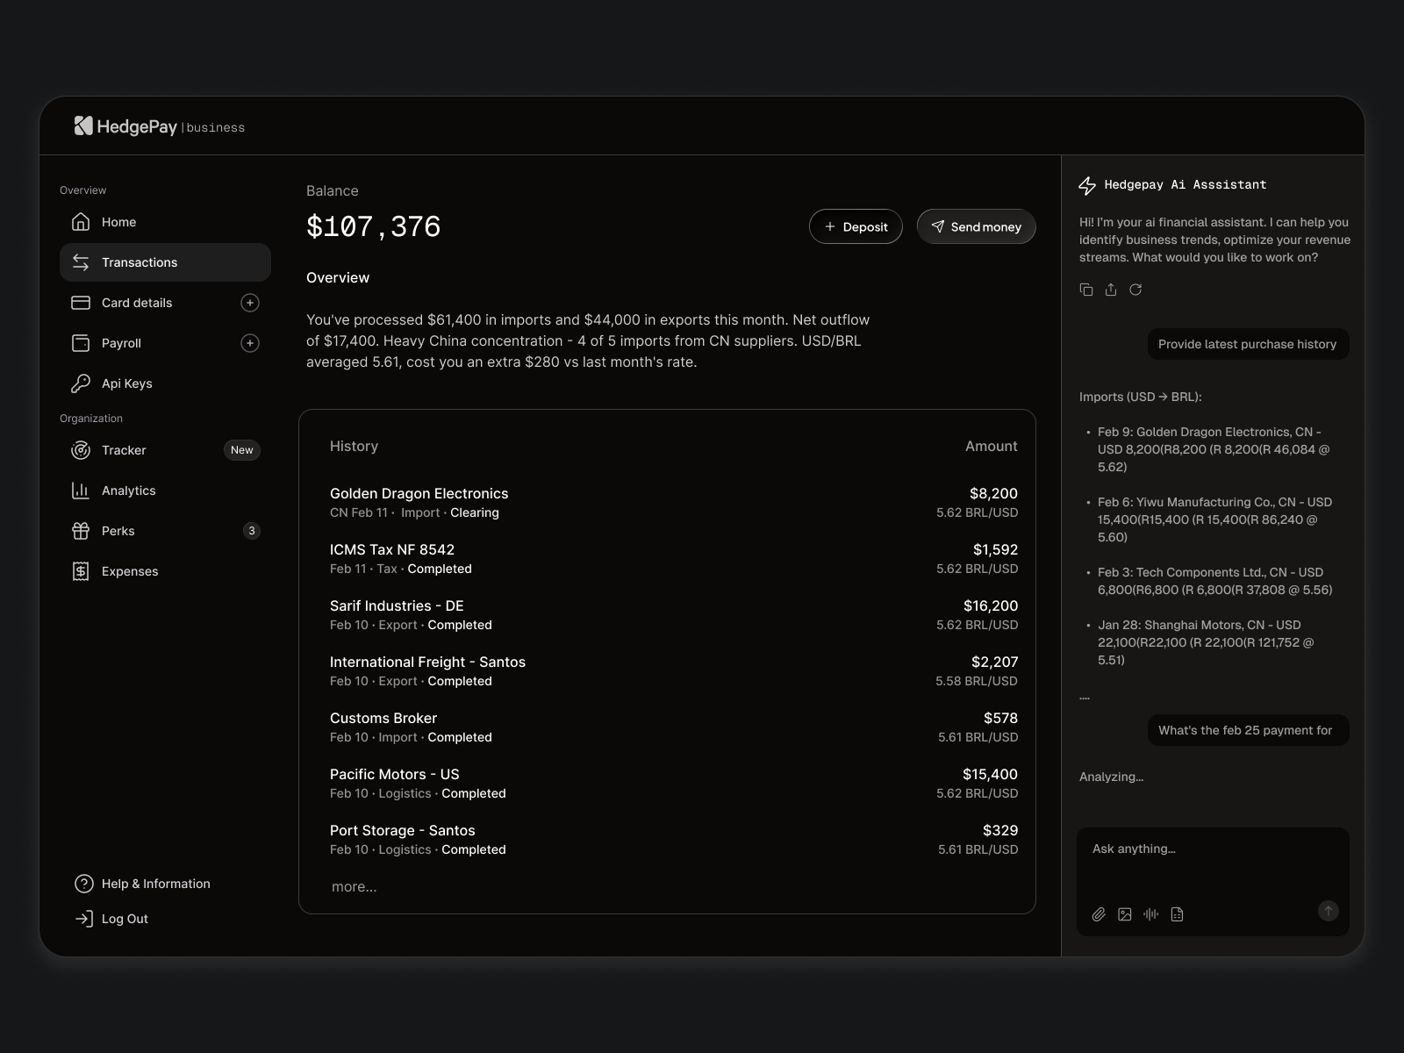
Task: Open Api Keys settings
Action: [126, 383]
